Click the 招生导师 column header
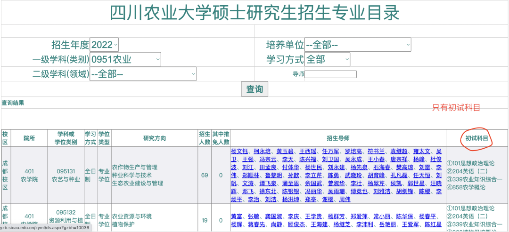Screen dimensions: 509x232 tap(338, 138)
